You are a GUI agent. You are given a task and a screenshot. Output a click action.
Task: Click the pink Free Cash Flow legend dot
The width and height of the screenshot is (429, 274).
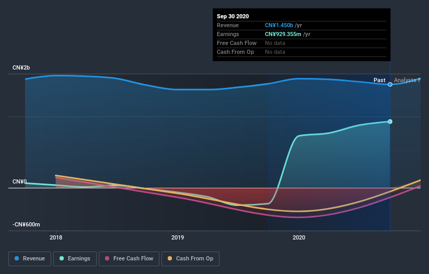coord(107,258)
